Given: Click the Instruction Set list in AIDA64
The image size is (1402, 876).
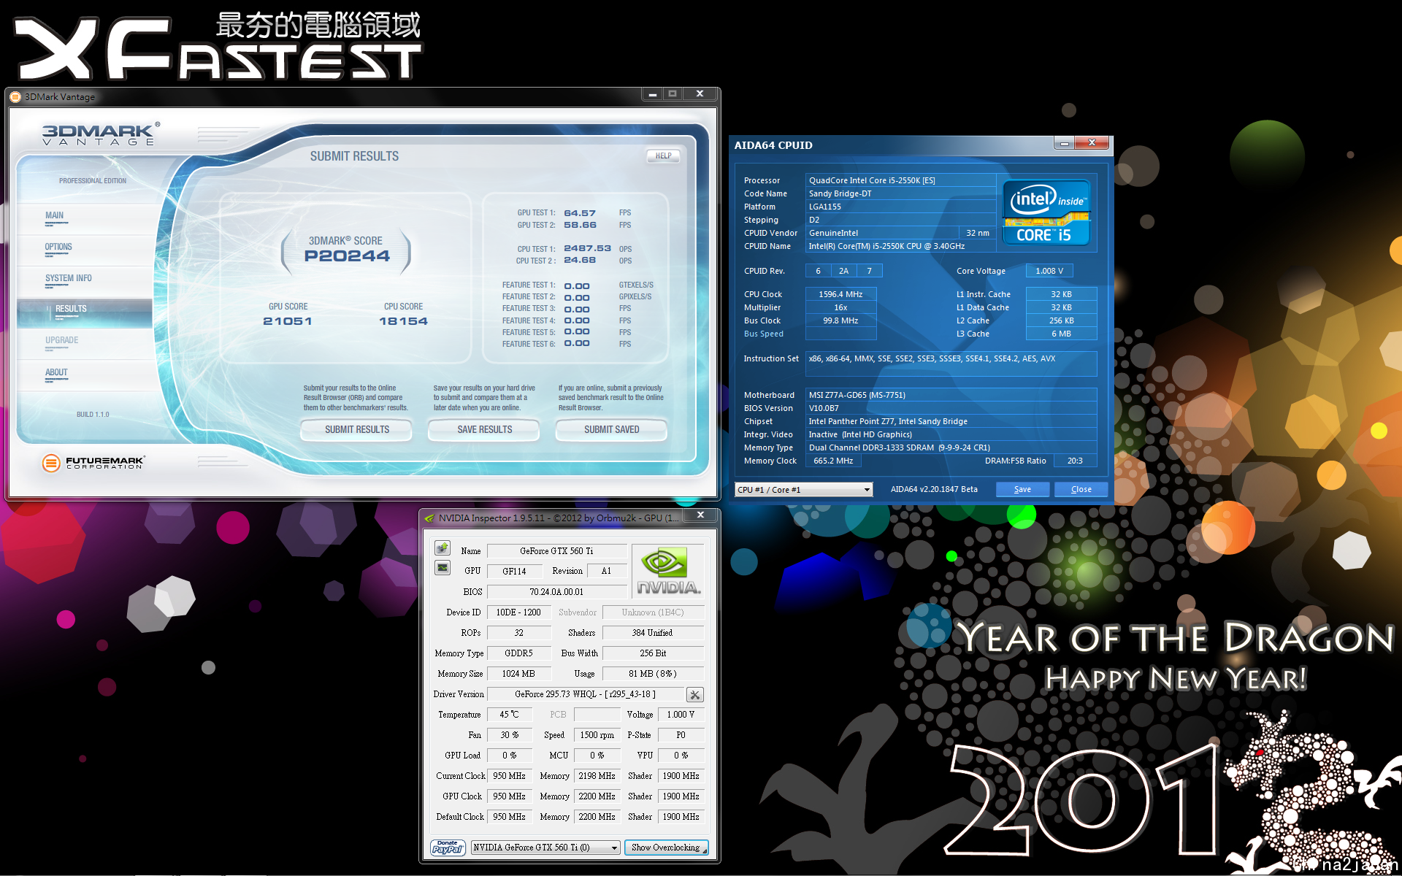Looking at the screenshot, I should tap(951, 364).
